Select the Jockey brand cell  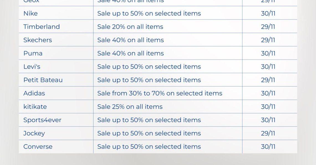coord(34,133)
